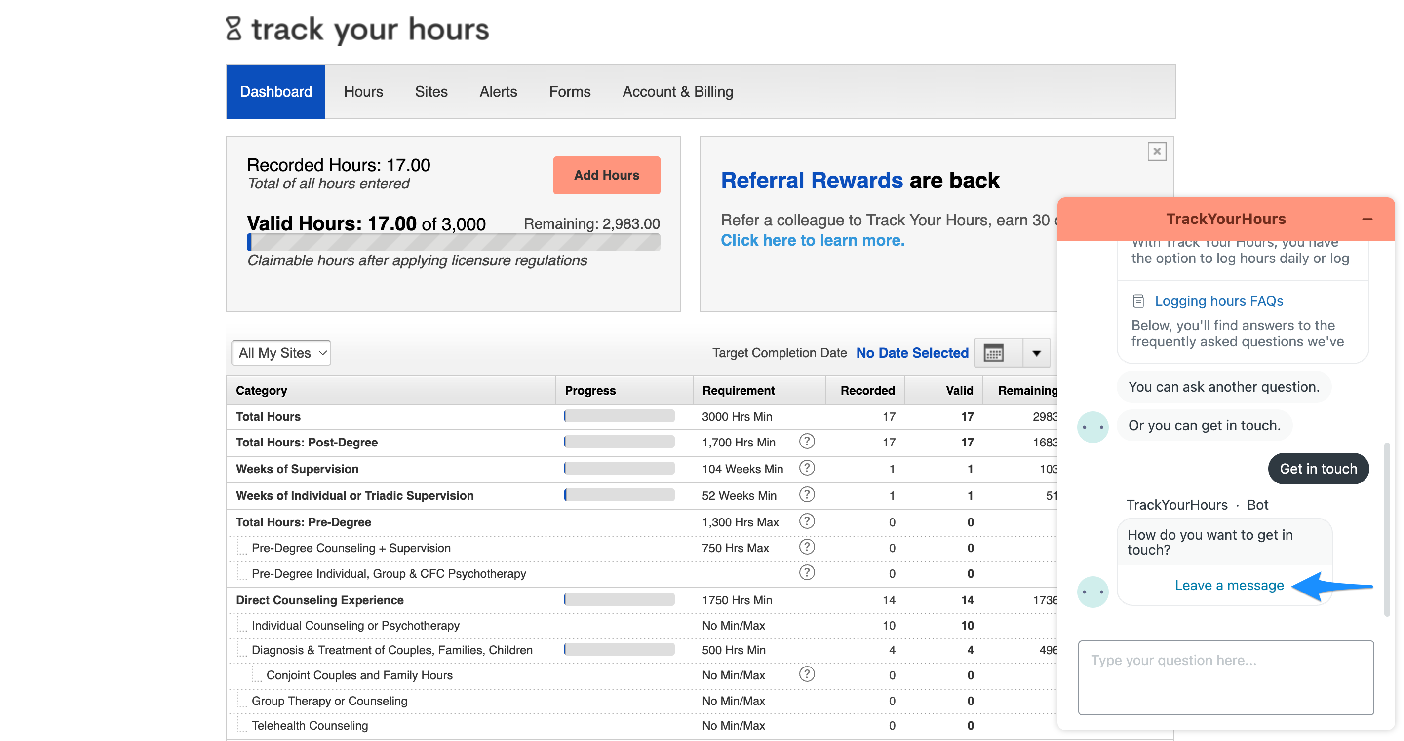Minimize the TrackYourHours chat widget
Image resolution: width=1404 pixels, height=741 pixels.
pyautogui.click(x=1367, y=219)
